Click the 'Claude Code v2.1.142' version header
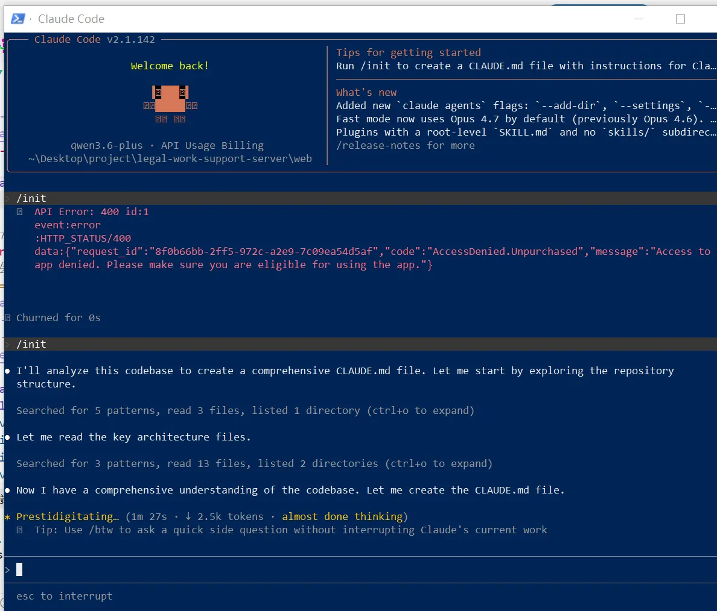 95,39
